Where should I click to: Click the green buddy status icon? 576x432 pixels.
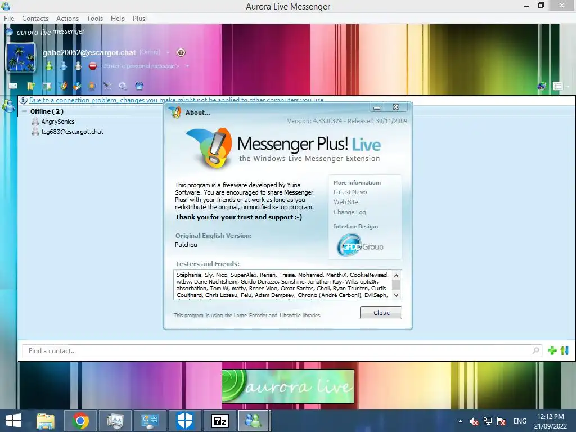pos(49,66)
